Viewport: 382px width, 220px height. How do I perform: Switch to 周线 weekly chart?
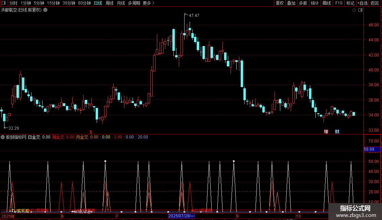pyautogui.click(x=110, y=3)
